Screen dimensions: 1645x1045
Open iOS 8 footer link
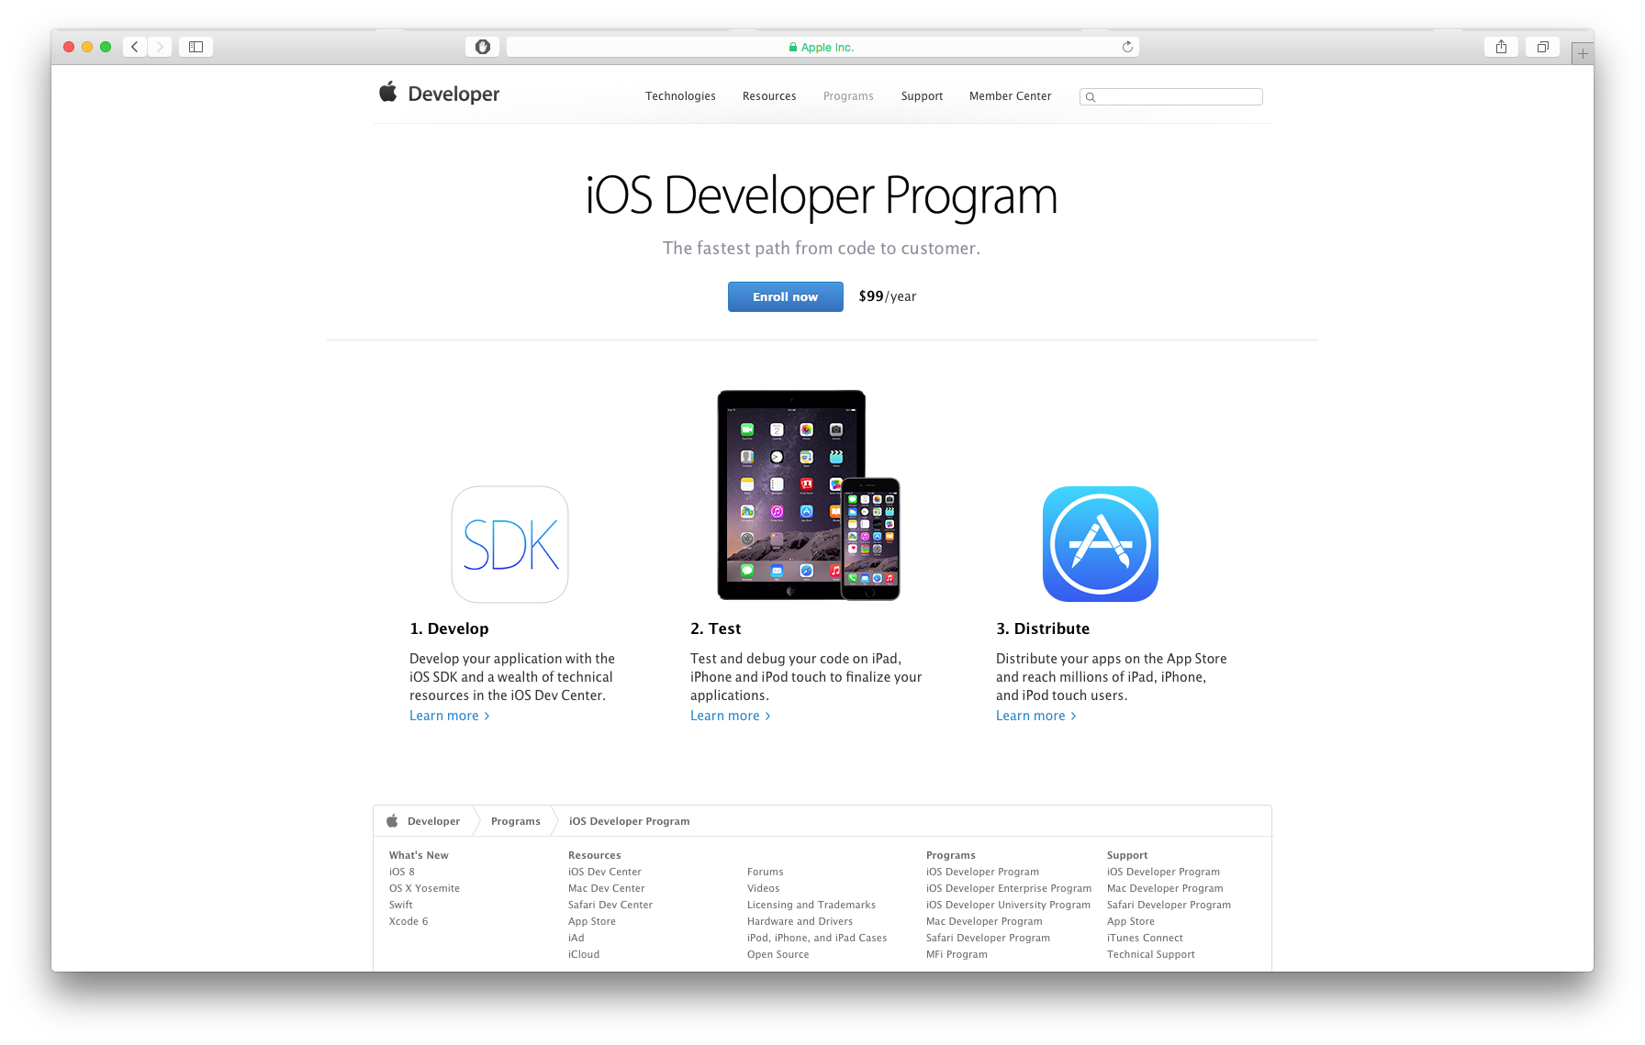[402, 872]
